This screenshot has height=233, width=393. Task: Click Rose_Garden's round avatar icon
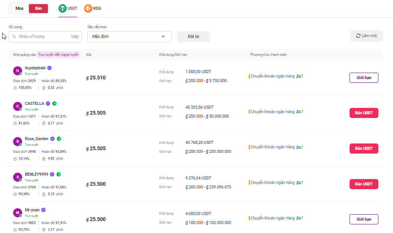(17, 142)
